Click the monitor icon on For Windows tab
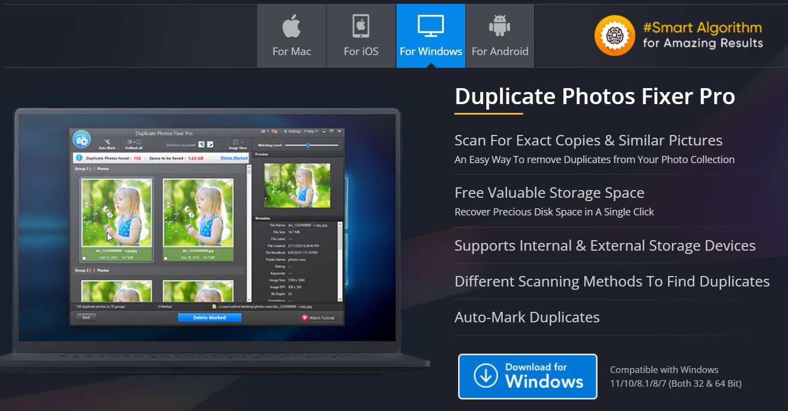This screenshot has width=788, height=411. 431,26
